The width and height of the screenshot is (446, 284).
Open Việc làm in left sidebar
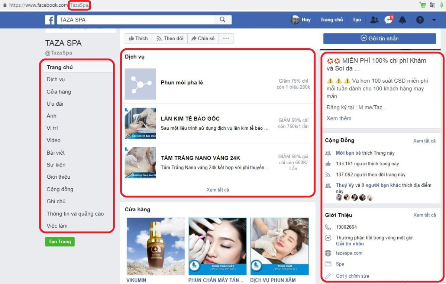(57, 226)
